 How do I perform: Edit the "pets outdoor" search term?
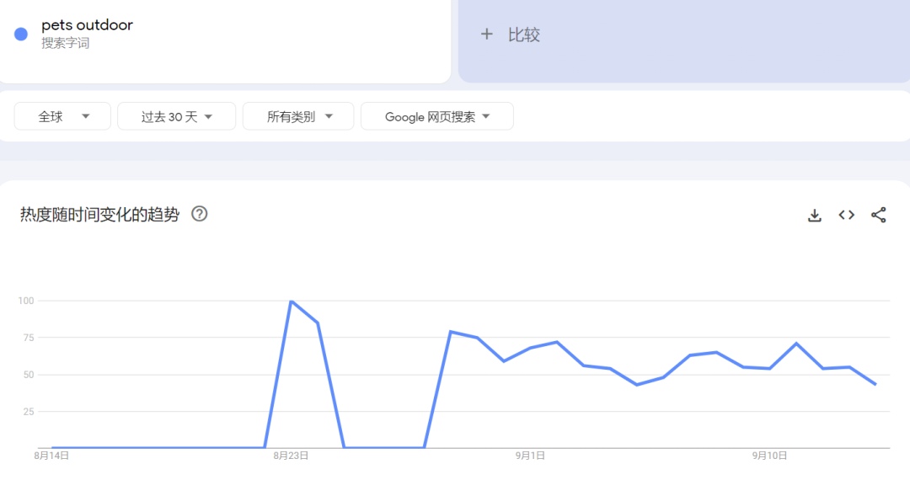pyautogui.click(x=87, y=25)
